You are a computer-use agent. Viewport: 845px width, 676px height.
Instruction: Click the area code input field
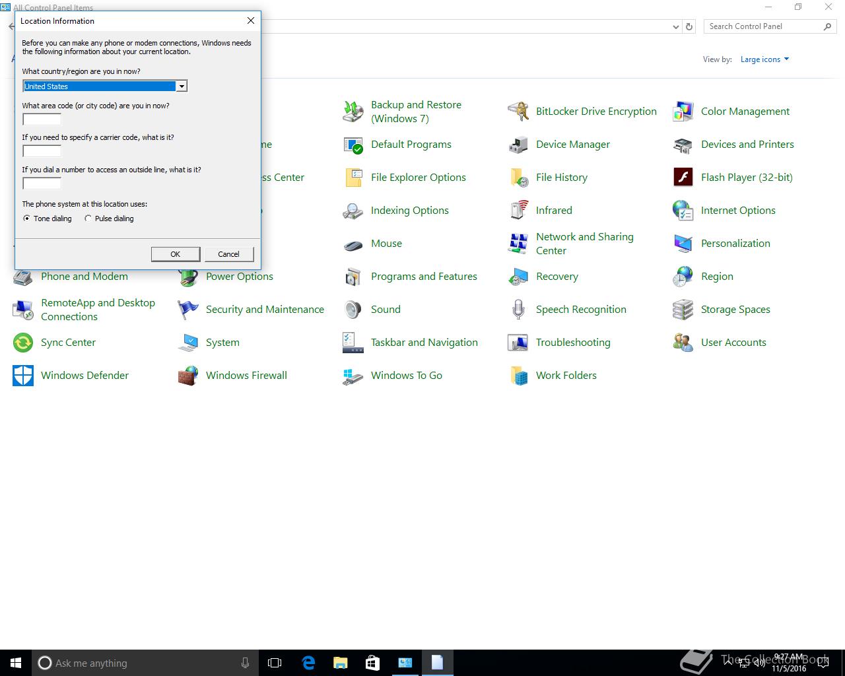coord(42,119)
